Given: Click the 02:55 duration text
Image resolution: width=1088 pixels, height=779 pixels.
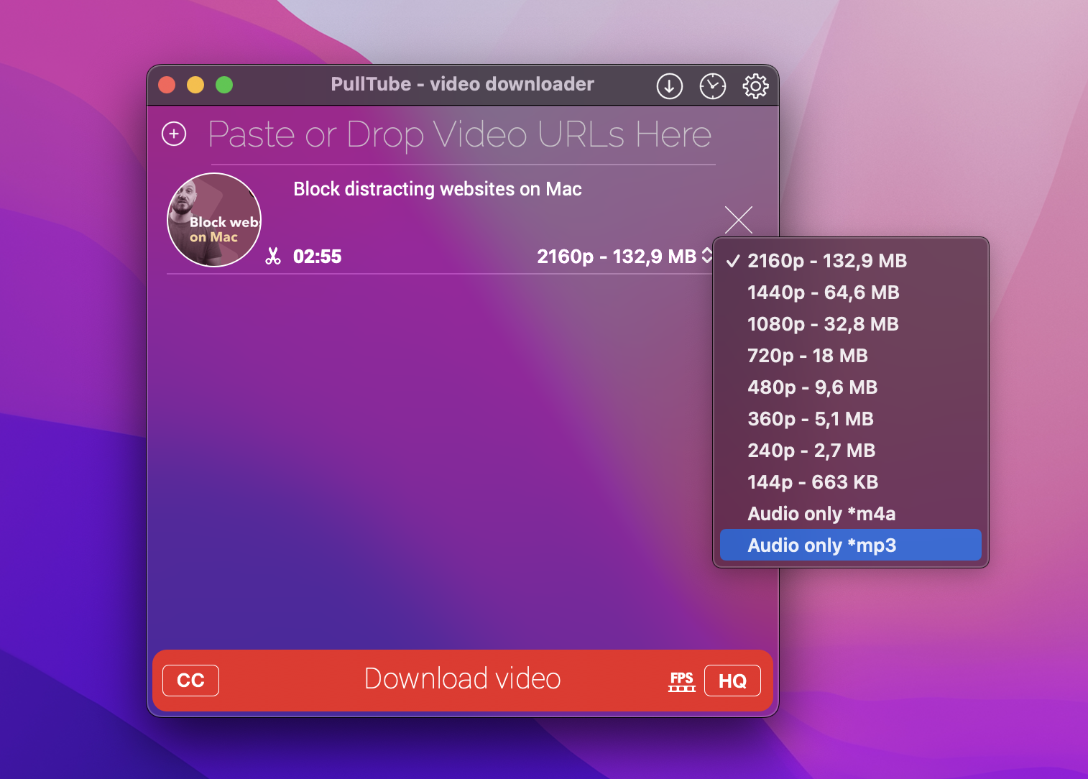Looking at the screenshot, I should pos(318,257).
